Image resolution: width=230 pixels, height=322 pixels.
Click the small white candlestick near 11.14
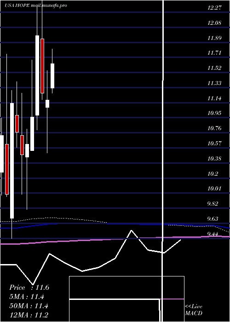point(47,103)
